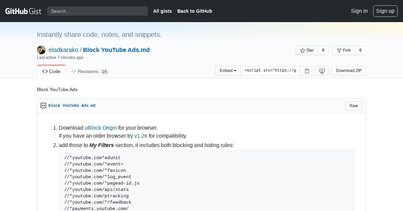Copy the embed script with clipboard icon

pyautogui.click(x=307, y=71)
